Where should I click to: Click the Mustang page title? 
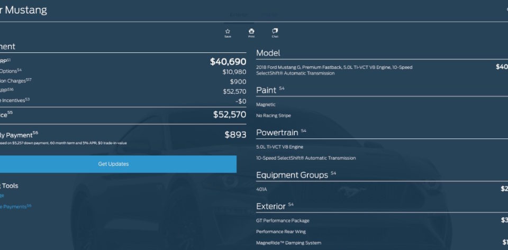click(x=23, y=10)
